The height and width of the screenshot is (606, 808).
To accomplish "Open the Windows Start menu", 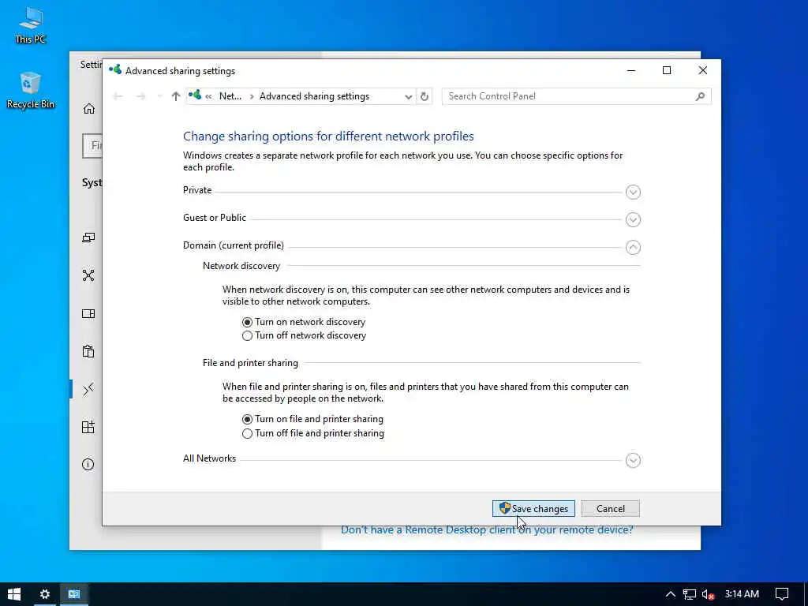I will click(14, 594).
